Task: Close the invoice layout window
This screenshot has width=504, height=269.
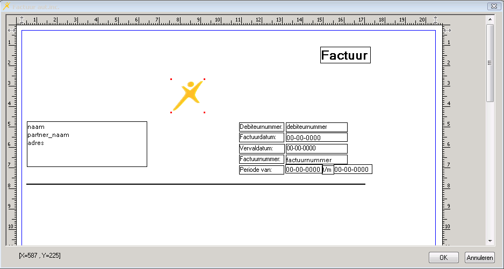Action: (493, 6)
